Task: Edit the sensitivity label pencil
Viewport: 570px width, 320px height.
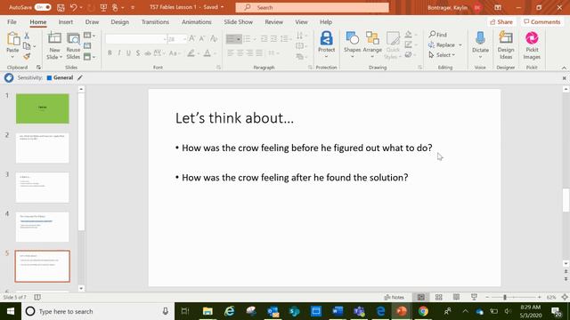Action: click(80, 77)
